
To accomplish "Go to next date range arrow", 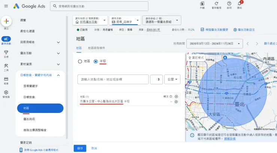I will click(x=257, y=44).
